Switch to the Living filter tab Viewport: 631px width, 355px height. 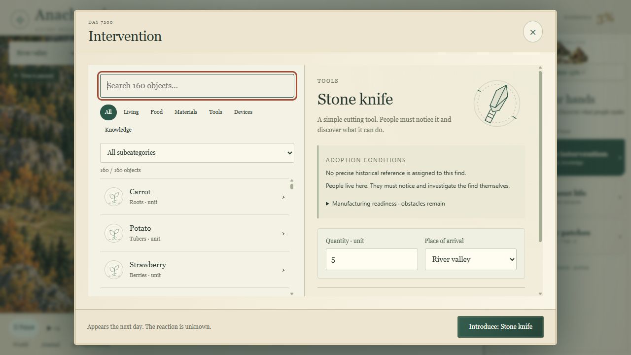coord(131,112)
